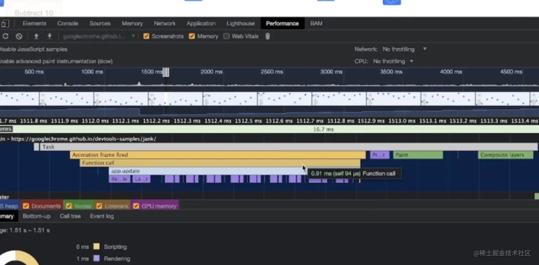Open the BAM tab

point(316,23)
